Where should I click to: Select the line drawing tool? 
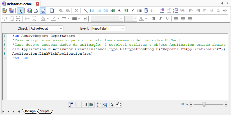86,11
